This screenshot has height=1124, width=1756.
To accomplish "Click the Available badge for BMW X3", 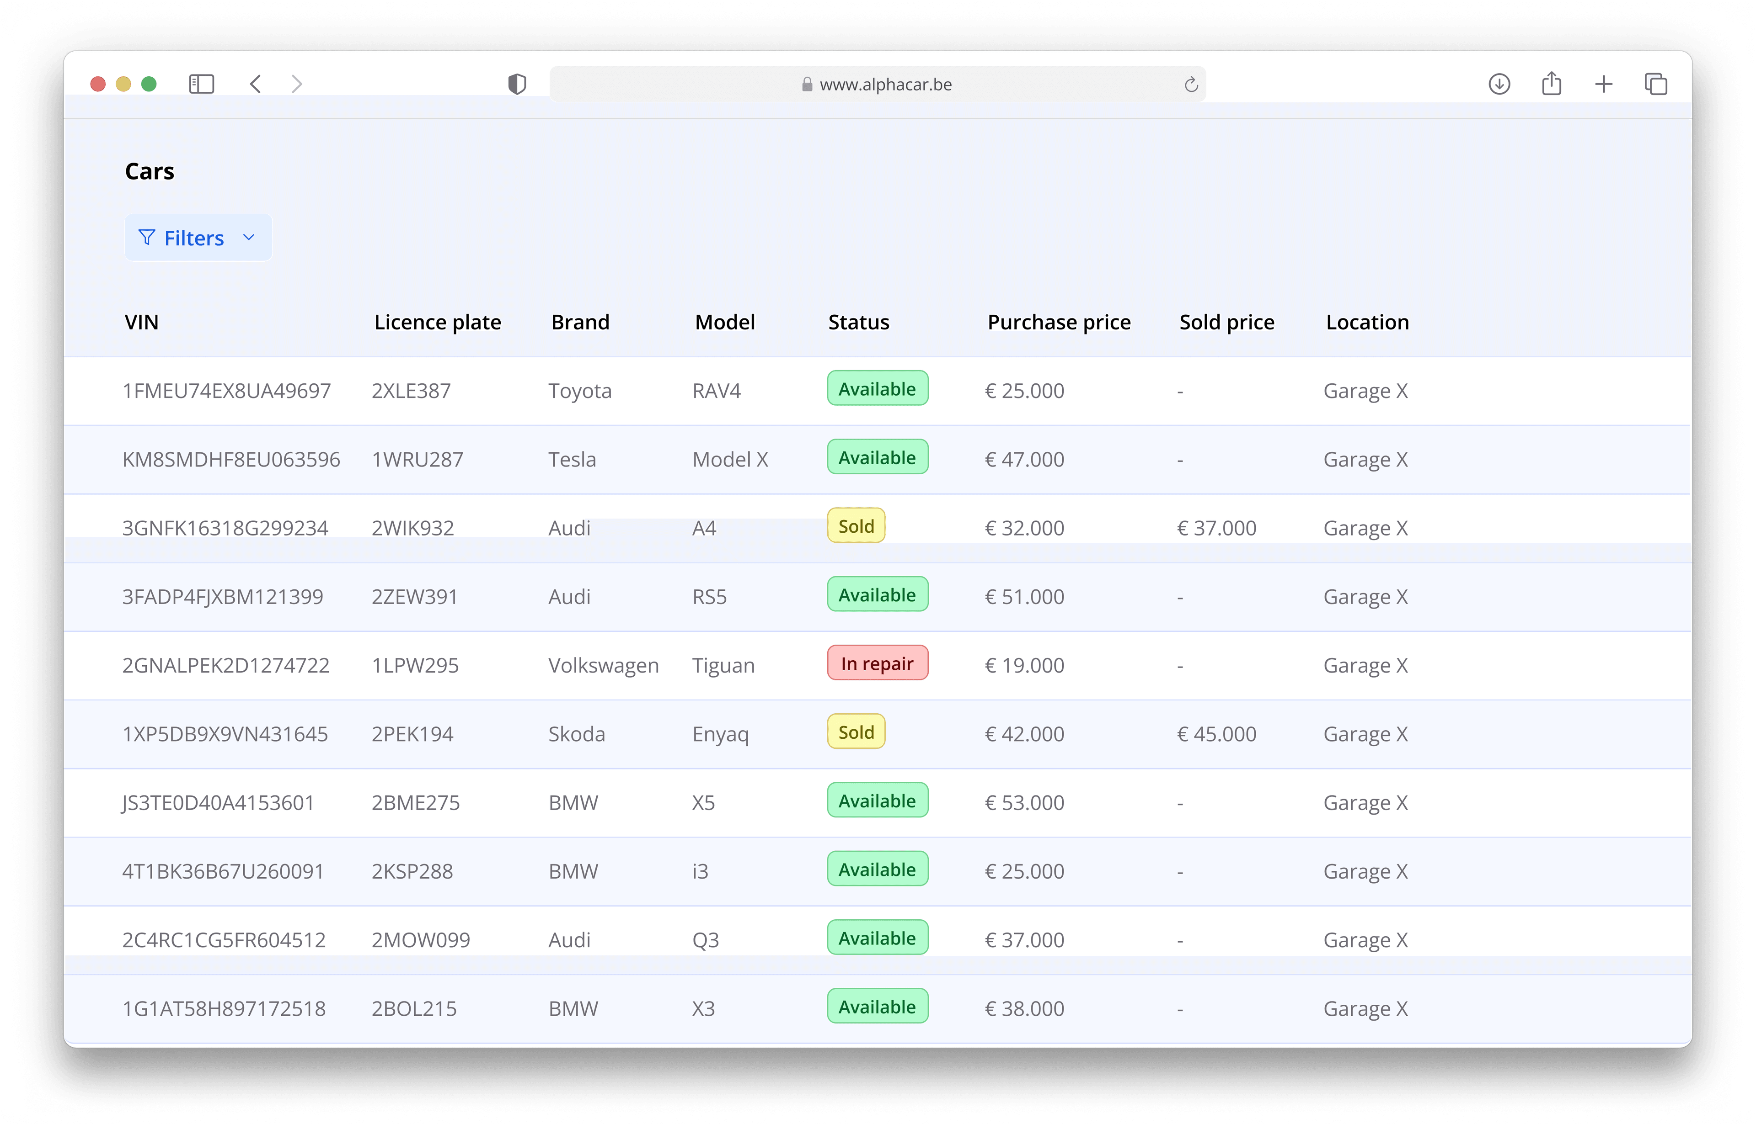I will click(877, 1006).
